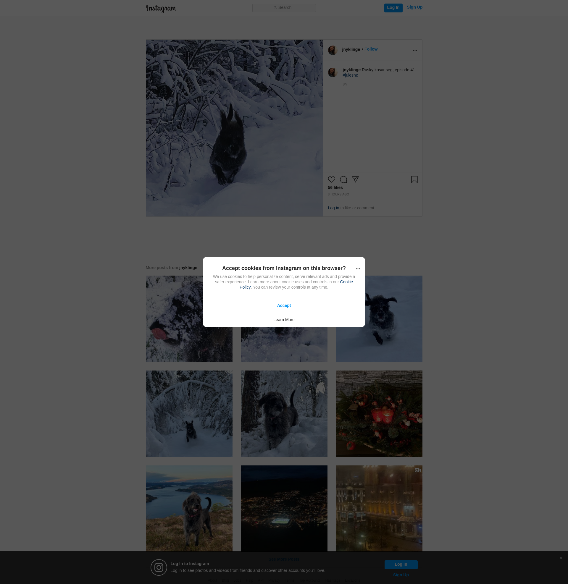The image size is (568, 584).
Task: Like the post with heart icon
Action: [x=331, y=179]
